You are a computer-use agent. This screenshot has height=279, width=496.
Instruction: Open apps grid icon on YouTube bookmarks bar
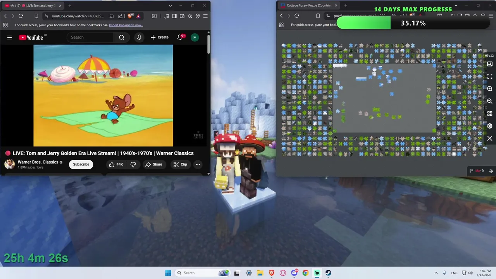coord(5,25)
